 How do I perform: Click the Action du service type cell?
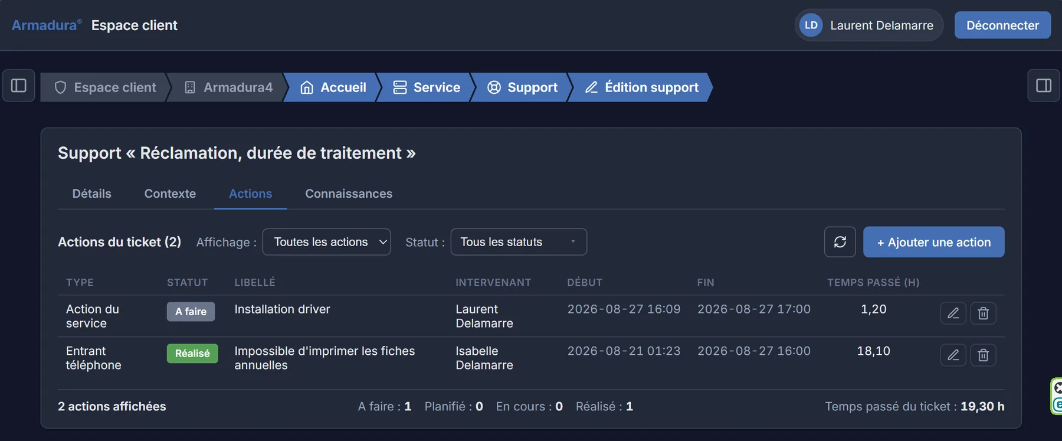93,316
